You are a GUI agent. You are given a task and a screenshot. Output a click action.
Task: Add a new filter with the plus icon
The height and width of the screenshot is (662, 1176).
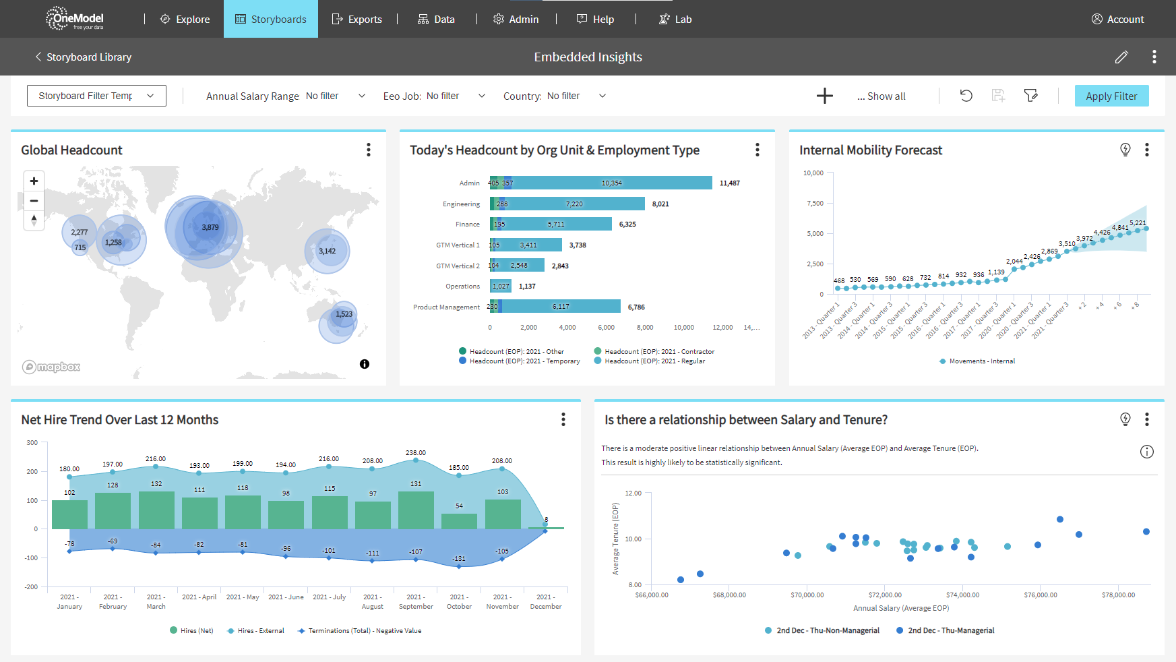(x=824, y=95)
